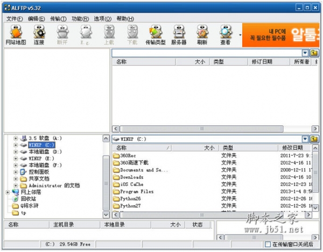Image resolution: width=323 pixels, height=252 pixels.
Task: Click the 主机目录 queue column header
Action: click(75, 225)
